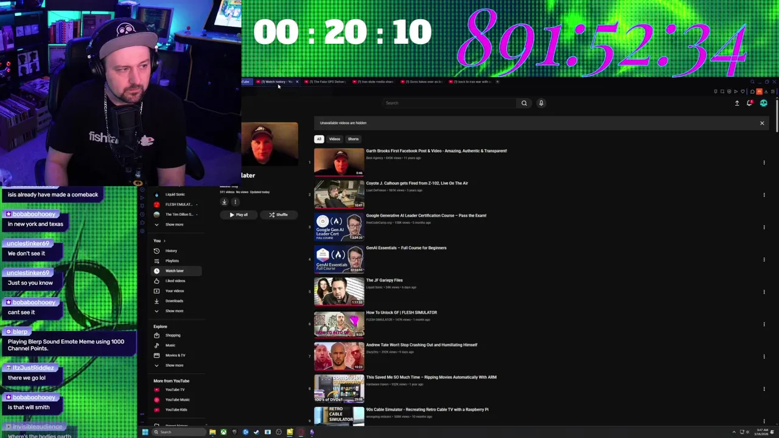Image resolution: width=779 pixels, height=438 pixels.
Task: Open options for Andrew Tate video
Action: click(x=764, y=356)
